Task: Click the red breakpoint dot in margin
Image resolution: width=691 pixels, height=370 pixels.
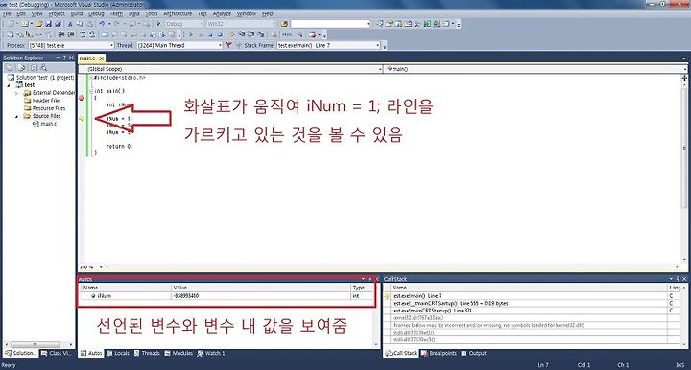Action: click(82, 98)
